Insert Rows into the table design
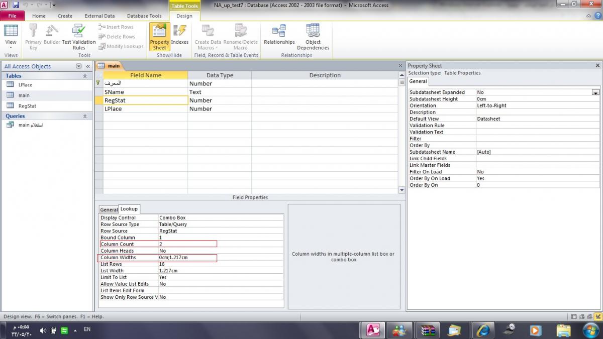Viewport: 603px width, 339px height. (x=116, y=27)
